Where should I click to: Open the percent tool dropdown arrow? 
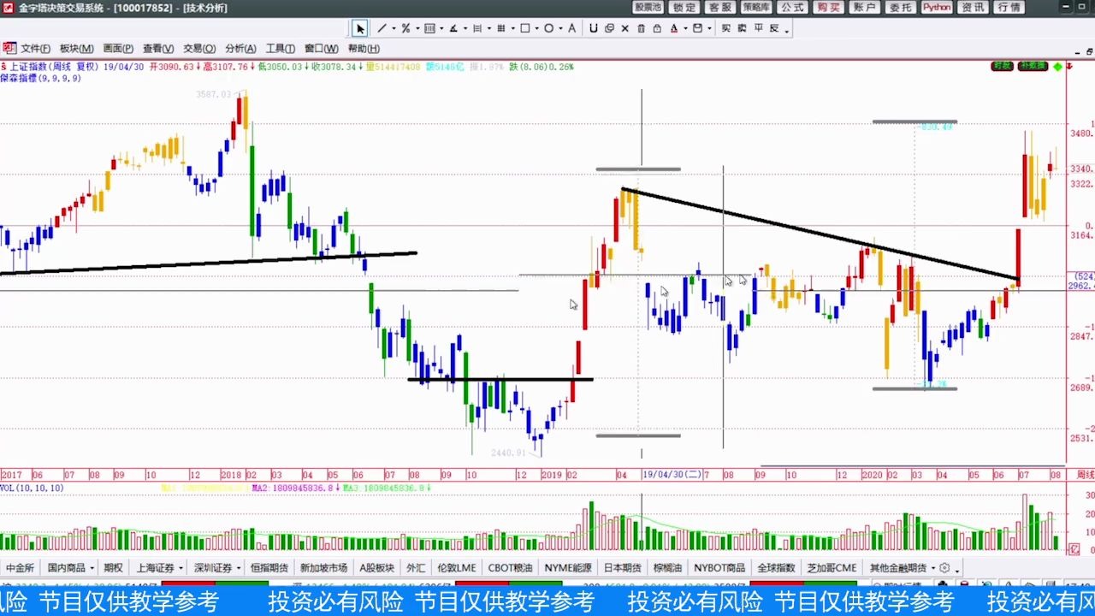(417, 28)
